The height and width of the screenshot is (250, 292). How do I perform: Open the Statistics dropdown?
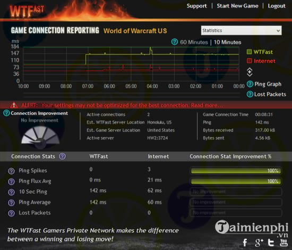(x=241, y=30)
